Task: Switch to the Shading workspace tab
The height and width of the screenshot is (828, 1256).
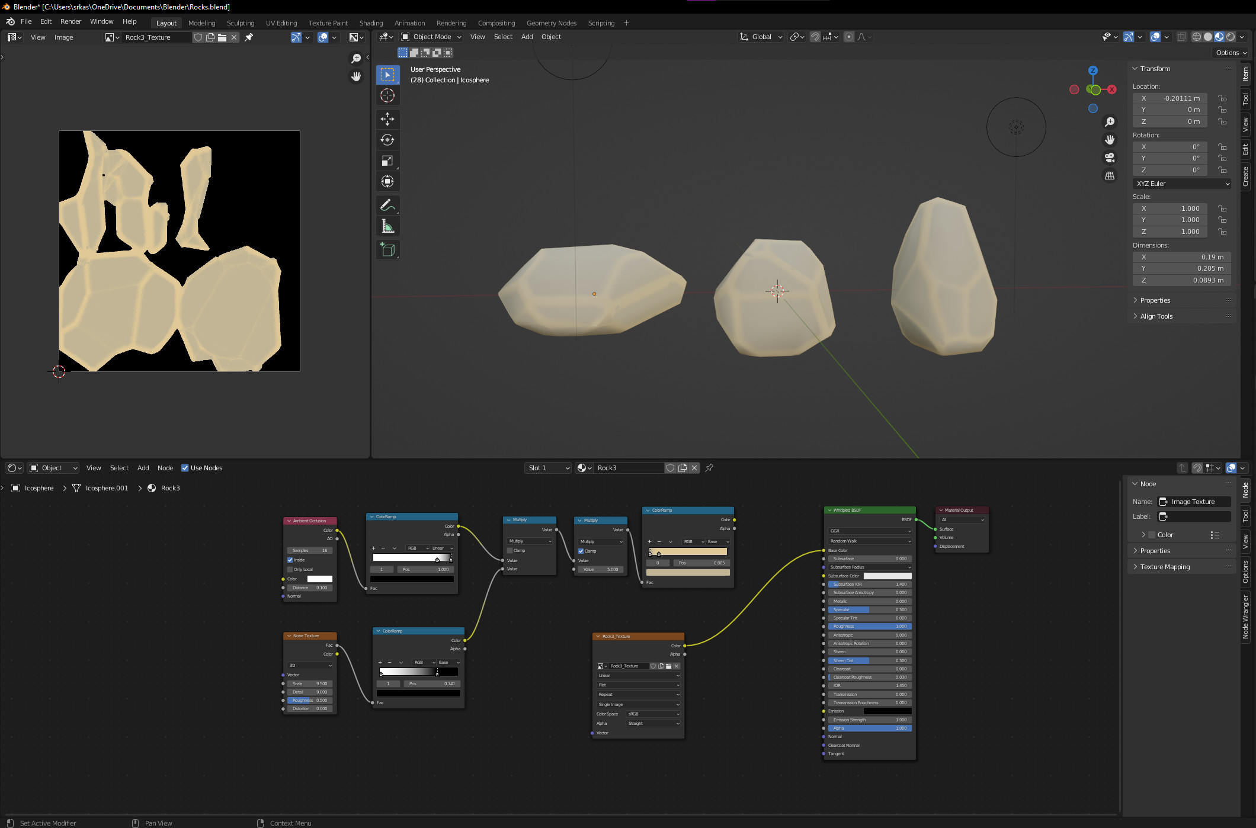Action: tap(371, 23)
